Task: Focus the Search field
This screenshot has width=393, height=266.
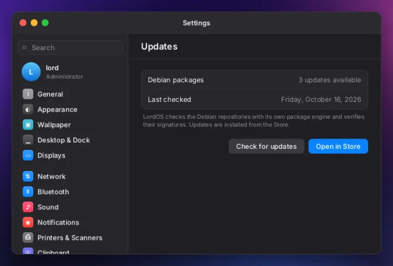Action: point(70,47)
